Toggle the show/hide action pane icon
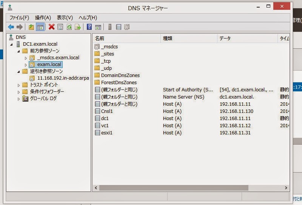Screen dimensions: 302x205 pos(98,27)
